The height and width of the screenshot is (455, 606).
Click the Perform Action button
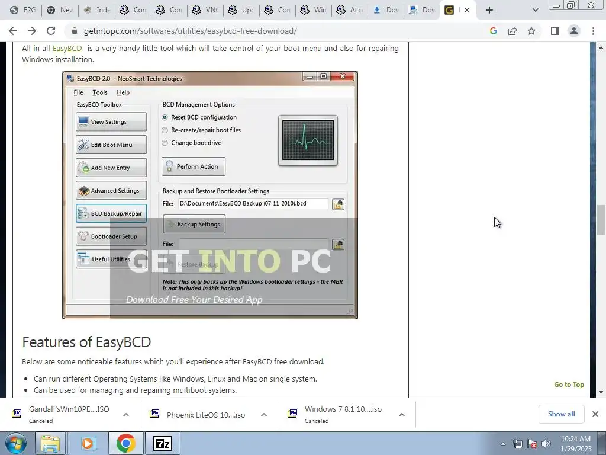point(194,166)
